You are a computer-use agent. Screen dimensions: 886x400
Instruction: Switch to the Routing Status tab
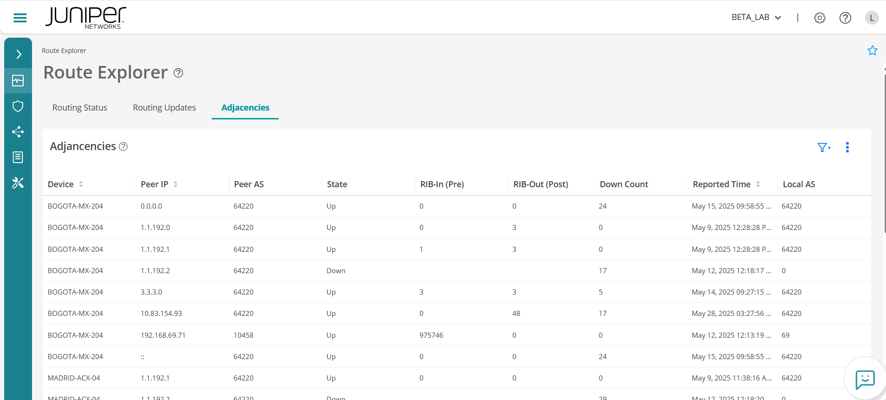[80, 108]
